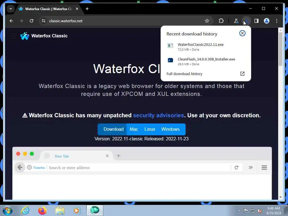Image resolution: width=288 pixels, height=216 pixels.
Task: Open site information icon in address bar
Action: coord(44,21)
